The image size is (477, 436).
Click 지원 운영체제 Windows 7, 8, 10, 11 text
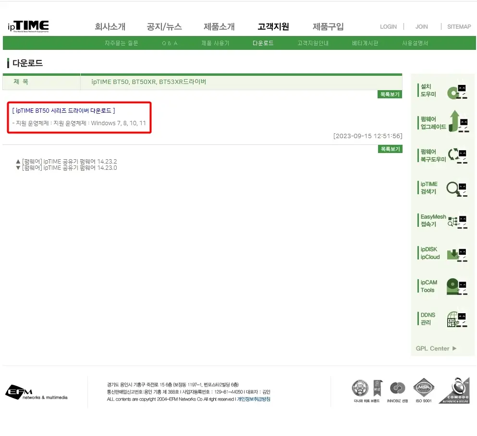[x=79, y=123]
